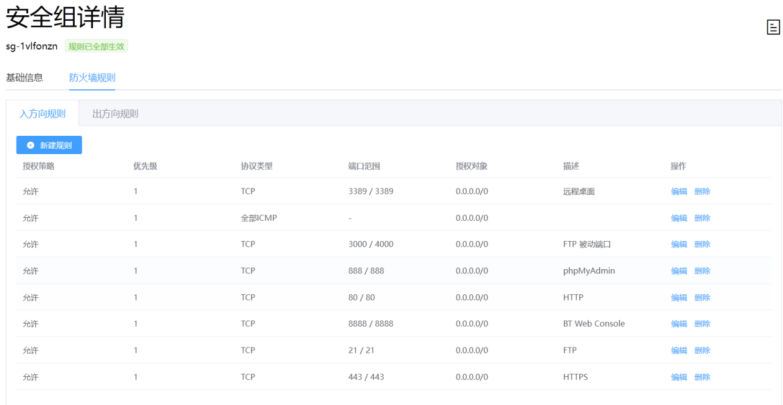Select port range 443 / 443

(366, 377)
